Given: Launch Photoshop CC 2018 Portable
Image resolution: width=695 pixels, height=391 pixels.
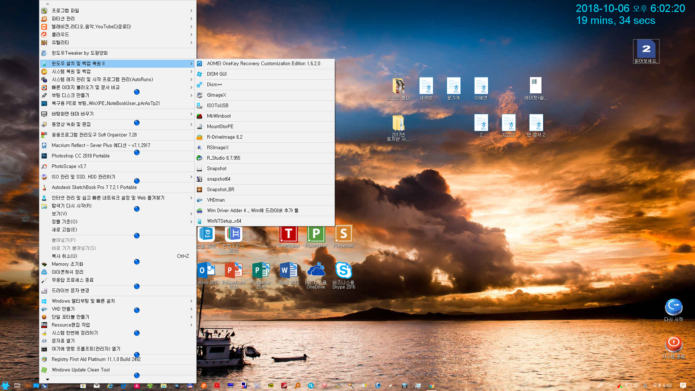Looking at the screenshot, I should (x=118, y=156).
